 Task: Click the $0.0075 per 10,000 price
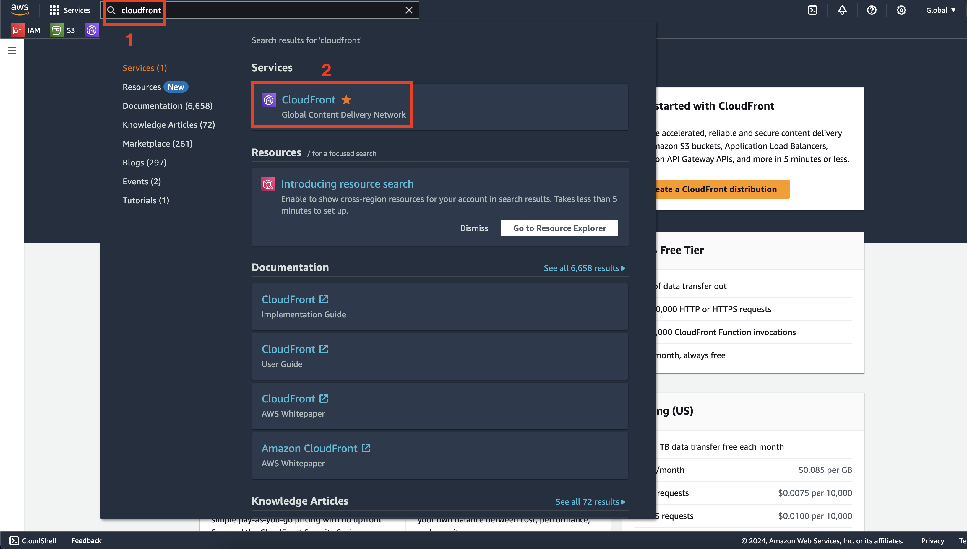(x=815, y=493)
